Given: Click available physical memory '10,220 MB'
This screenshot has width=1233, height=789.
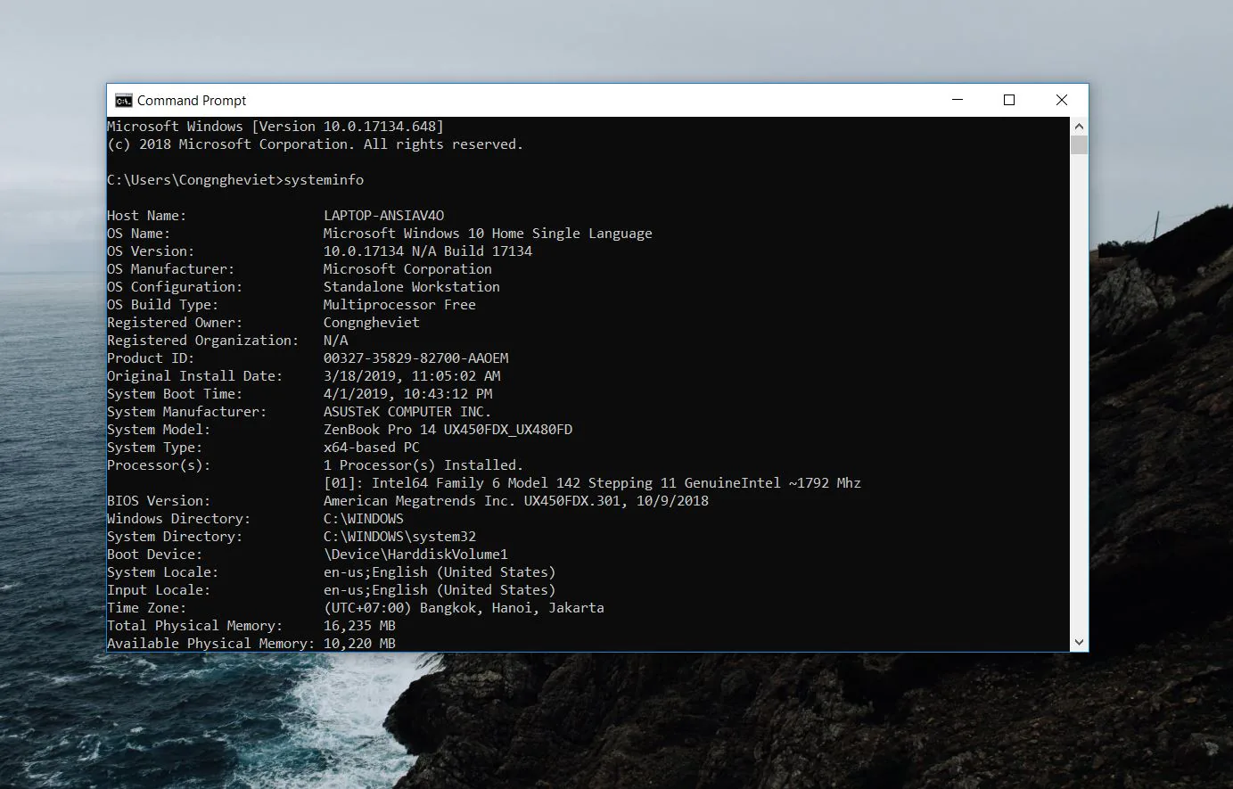Looking at the screenshot, I should click(359, 644).
